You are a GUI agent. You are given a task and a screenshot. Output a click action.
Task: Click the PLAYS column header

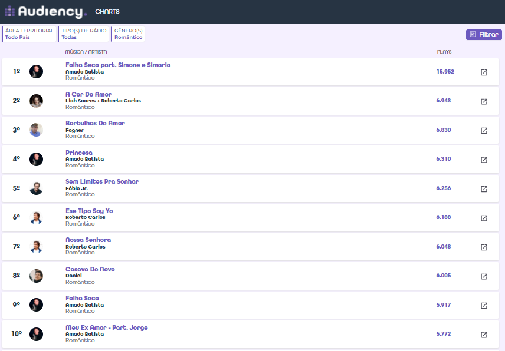pyautogui.click(x=444, y=52)
